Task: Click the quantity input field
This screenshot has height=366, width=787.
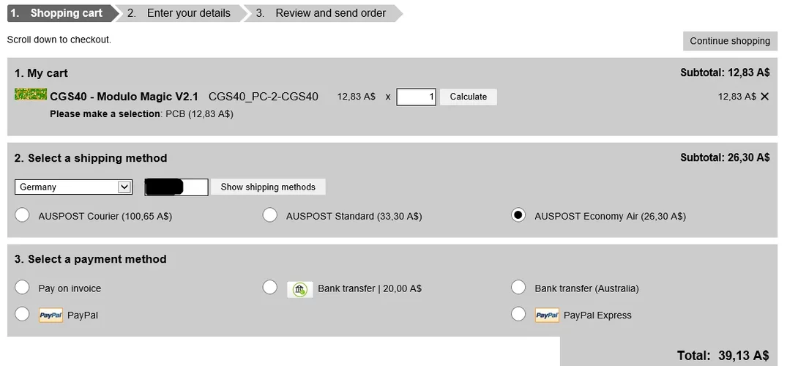Action: (x=416, y=97)
